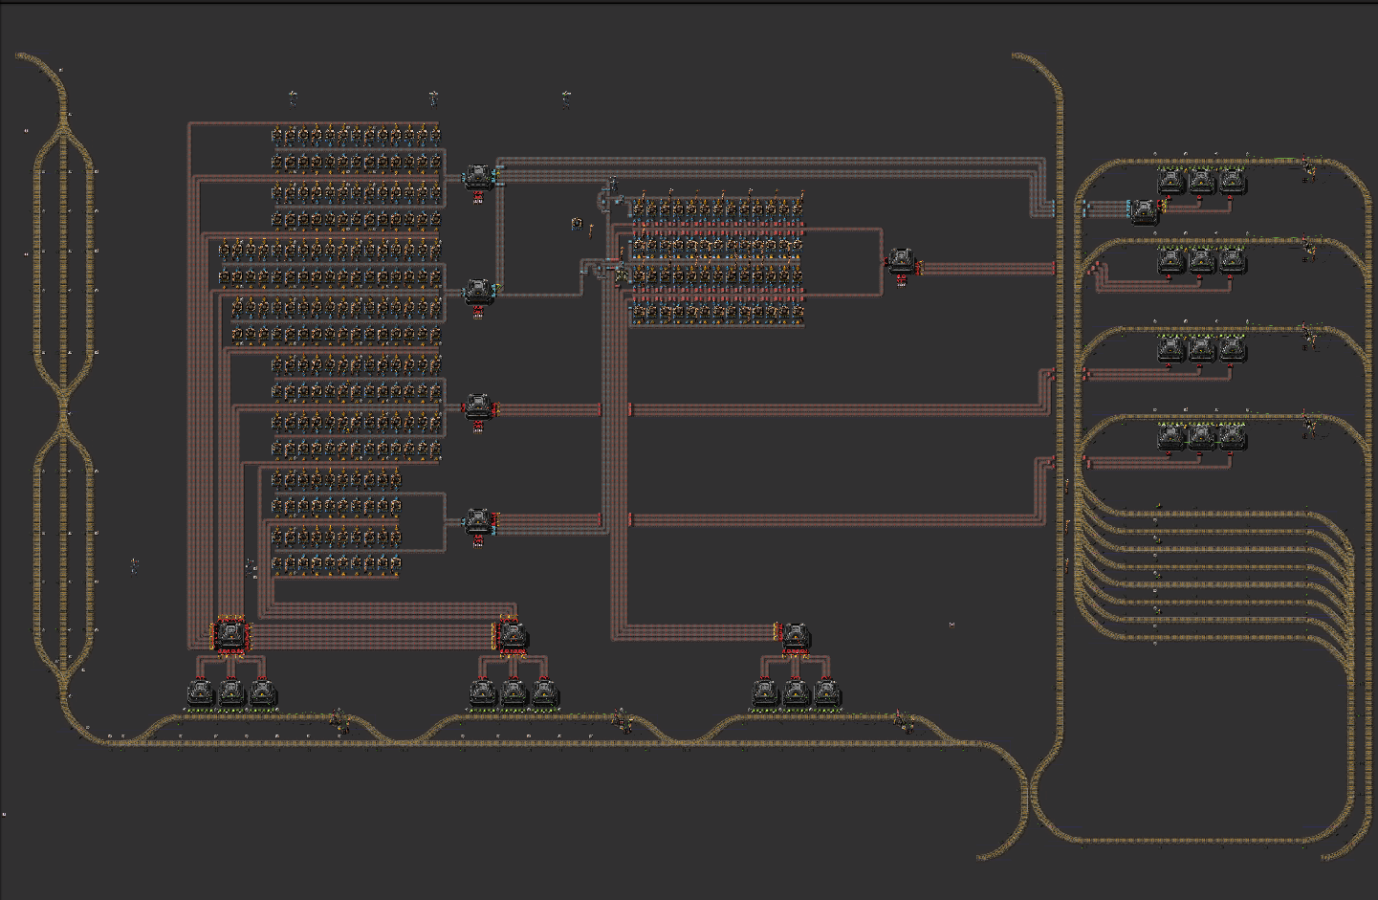Click the red inserter stack below the central warehouse
This screenshot has width=1378, height=900.
tap(901, 280)
